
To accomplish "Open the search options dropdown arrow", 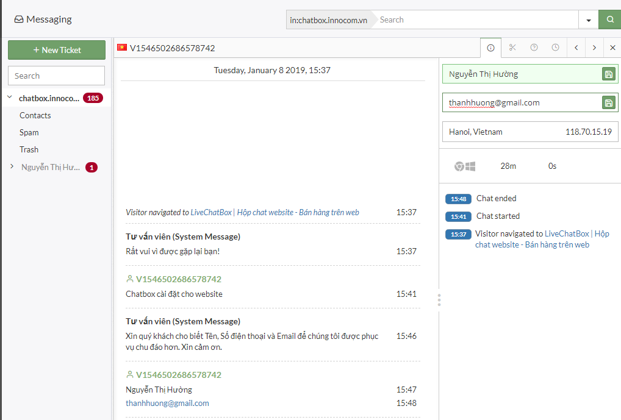I will click(x=589, y=20).
